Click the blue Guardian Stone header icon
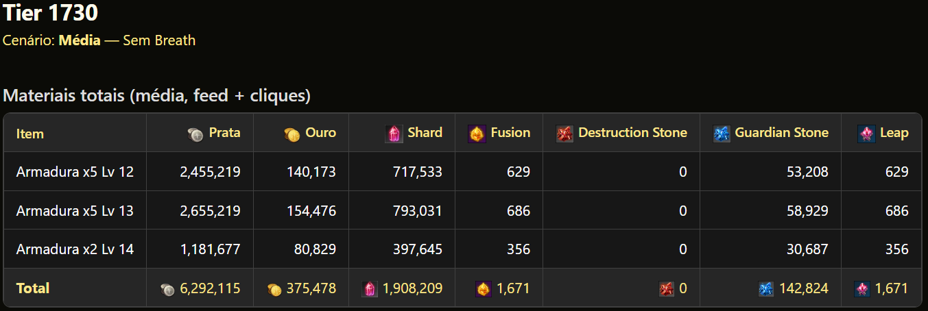 [722, 134]
